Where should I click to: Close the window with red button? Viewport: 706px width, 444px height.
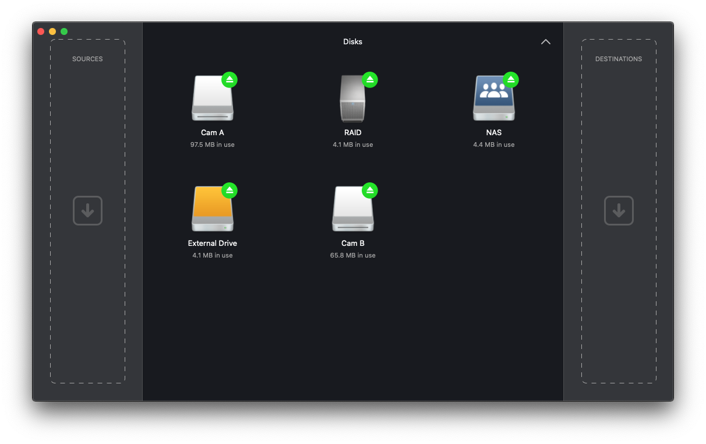click(x=41, y=31)
